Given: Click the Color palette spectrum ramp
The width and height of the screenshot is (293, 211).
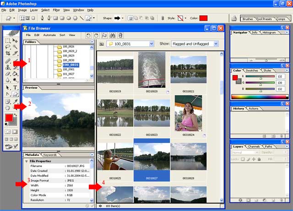Looking at the screenshot, I should pos(260,97).
